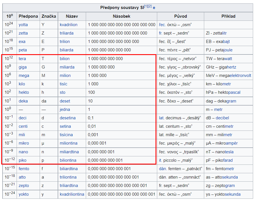Open the farad link in pikofarad example
The height and width of the screenshot is (201, 261).
227,160
